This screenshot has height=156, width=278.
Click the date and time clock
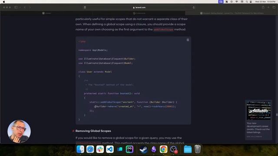pos(265,2)
